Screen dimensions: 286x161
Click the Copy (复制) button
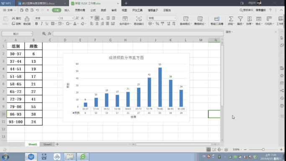pos(16,24)
